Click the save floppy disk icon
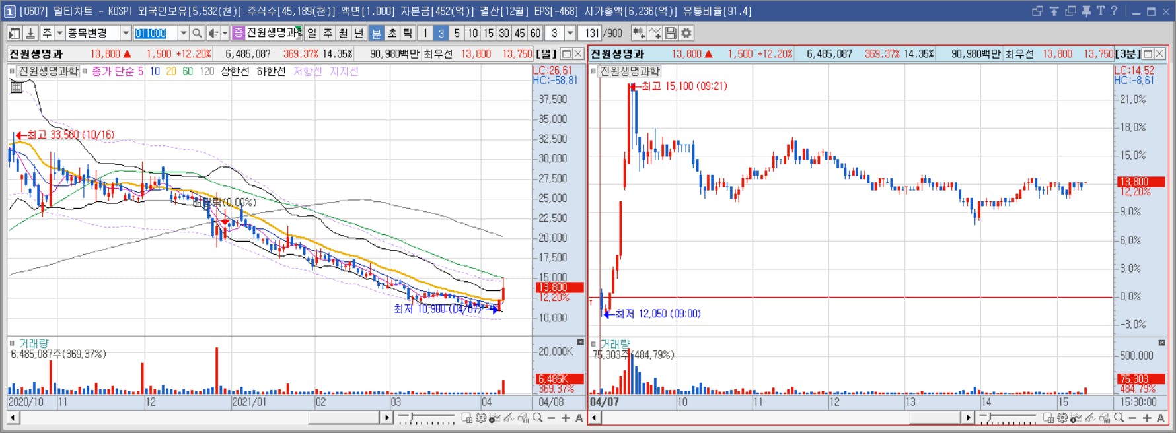Image resolution: width=1176 pixels, height=433 pixels. [671, 33]
